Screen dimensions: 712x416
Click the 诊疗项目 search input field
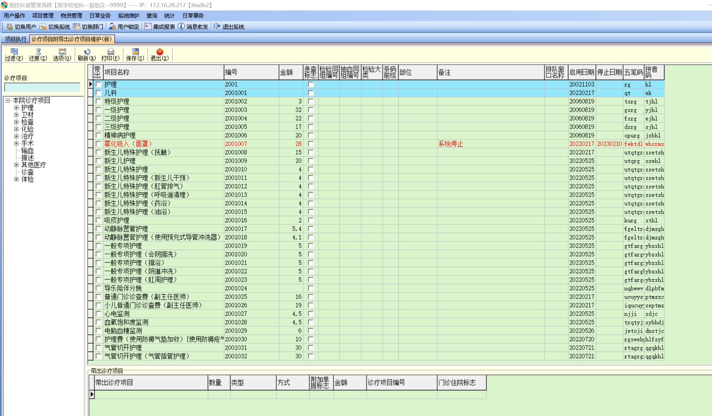(42, 87)
